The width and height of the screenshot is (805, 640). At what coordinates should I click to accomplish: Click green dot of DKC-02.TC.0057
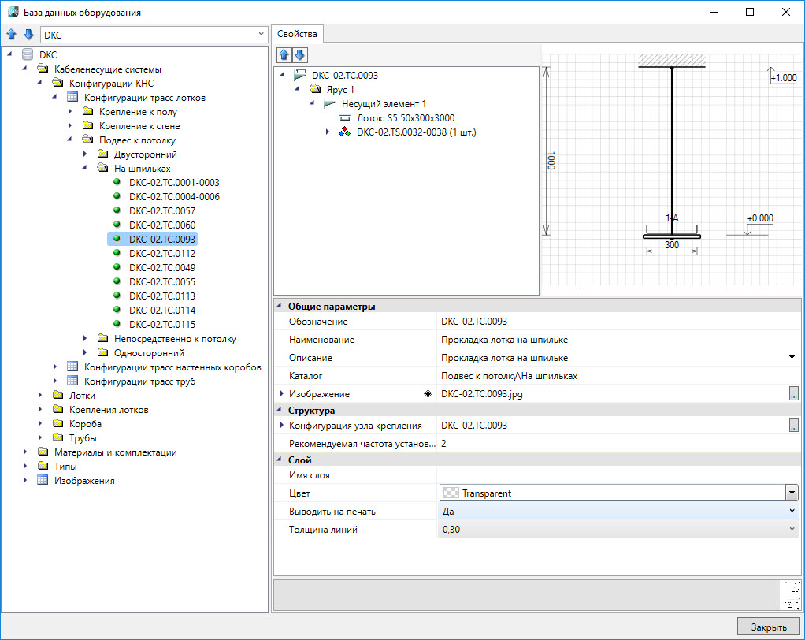click(x=117, y=210)
